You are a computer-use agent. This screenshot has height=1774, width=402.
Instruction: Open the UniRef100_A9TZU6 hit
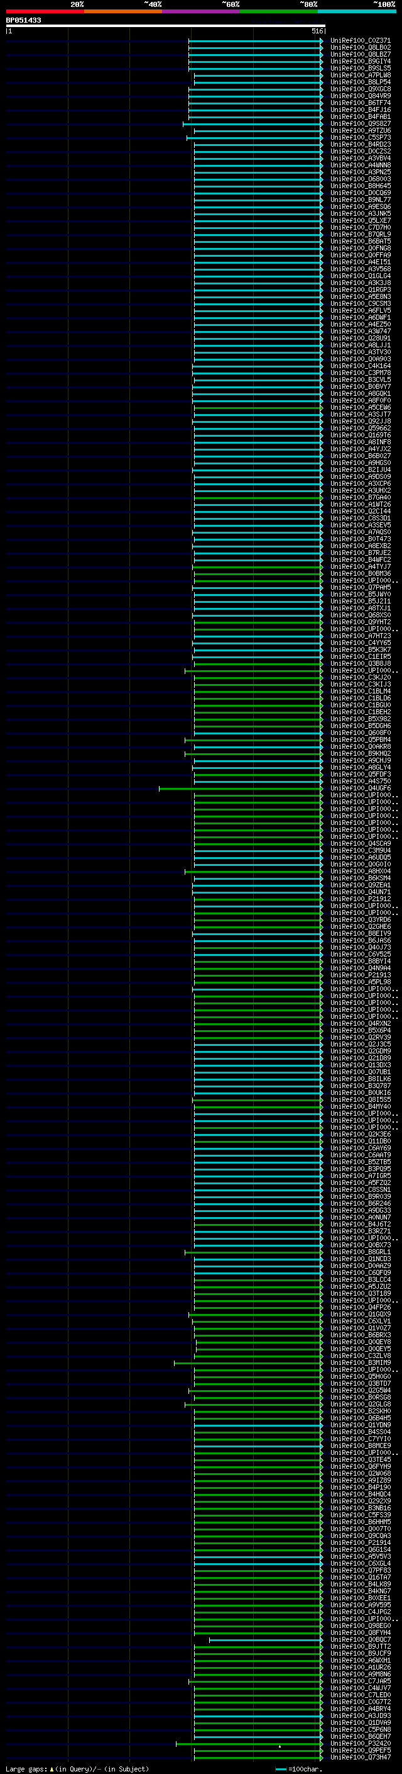click(x=360, y=131)
